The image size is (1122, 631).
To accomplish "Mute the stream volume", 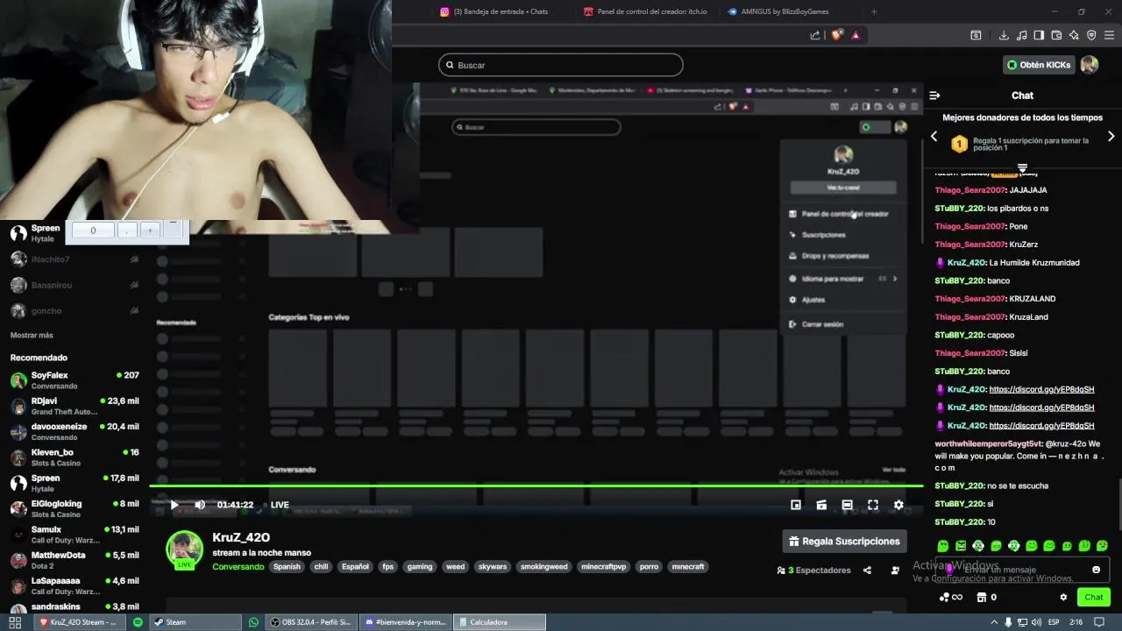I will pyautogui.click(x=200, y=505).
